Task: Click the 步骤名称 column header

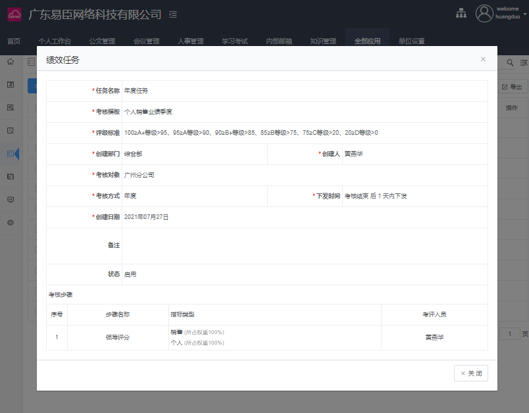Action: coord(117,314)
